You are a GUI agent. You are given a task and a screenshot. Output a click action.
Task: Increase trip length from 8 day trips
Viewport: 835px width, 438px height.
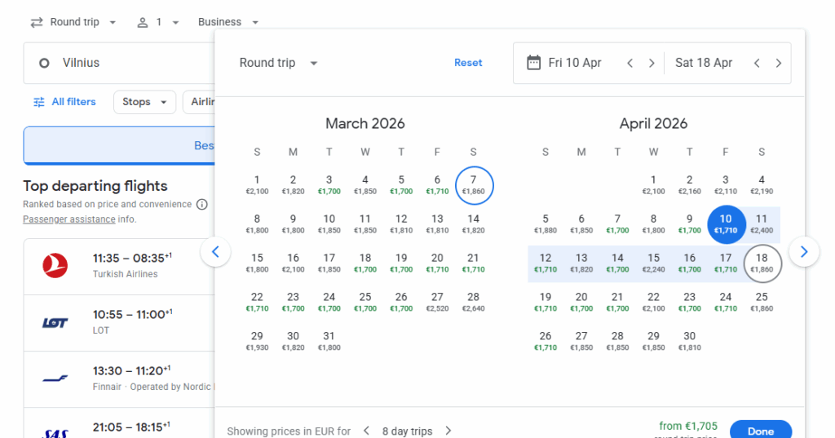click(448, 431)
